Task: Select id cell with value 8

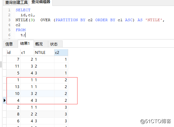Action: pyautogui.click(x=13, y=114)
